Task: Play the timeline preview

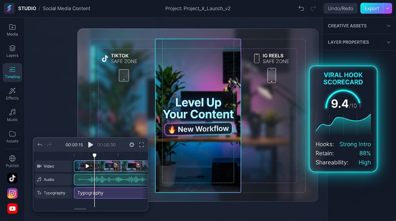Action: (x=90, y=145)
